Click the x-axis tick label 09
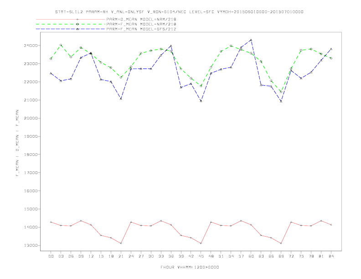This screenshot has height=279, width=361. click(x=81, y=256)
